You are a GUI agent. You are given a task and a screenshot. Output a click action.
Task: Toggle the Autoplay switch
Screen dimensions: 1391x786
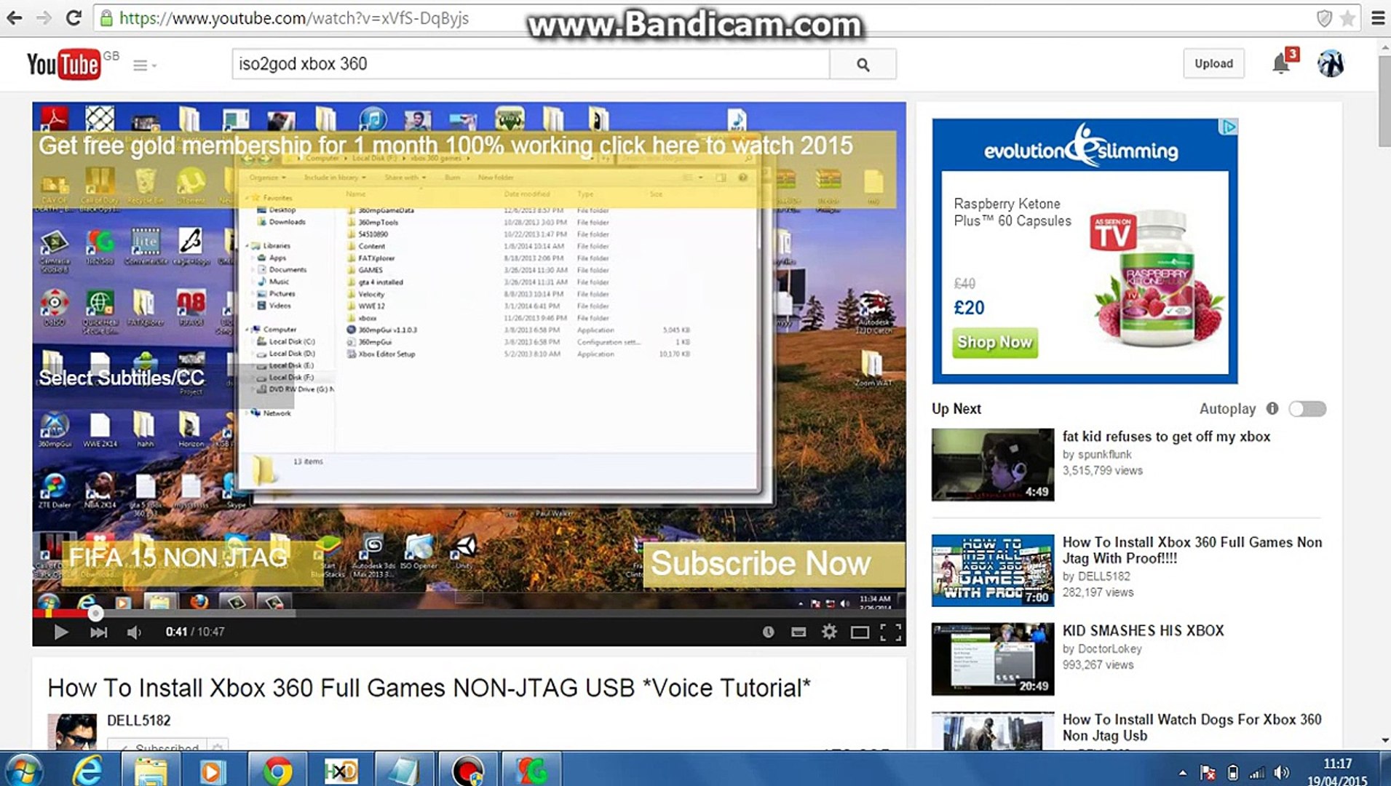pos(1307,409)
